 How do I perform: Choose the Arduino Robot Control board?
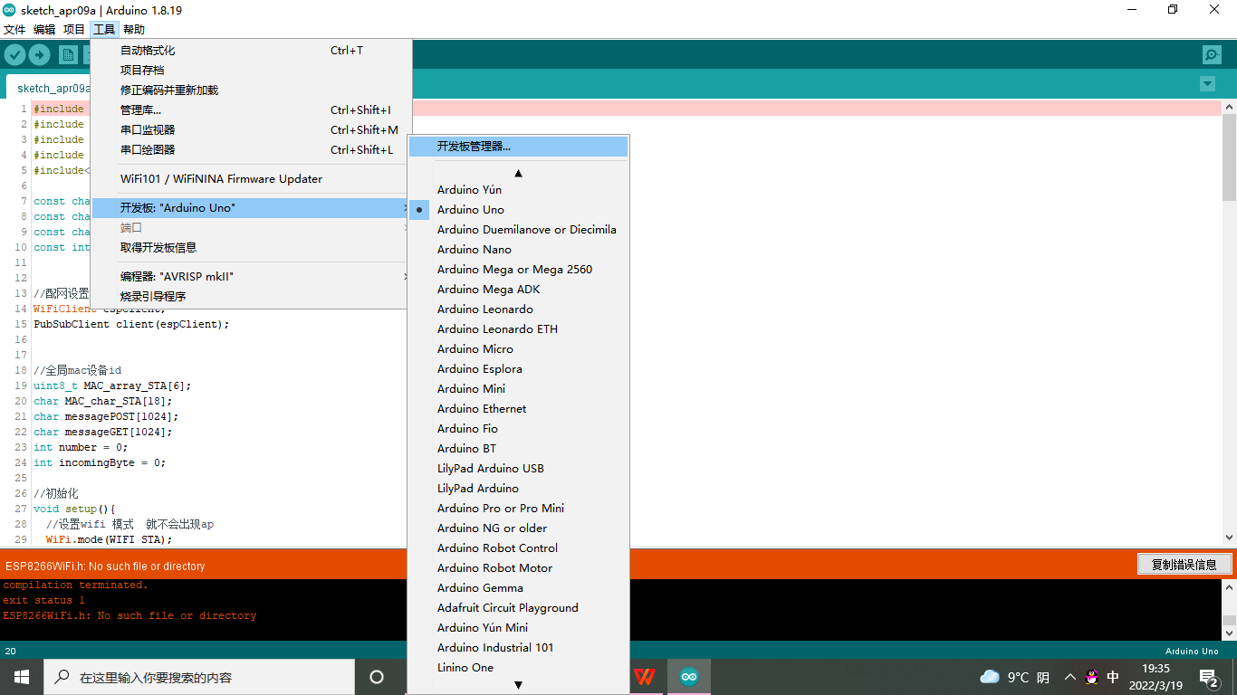518,548
